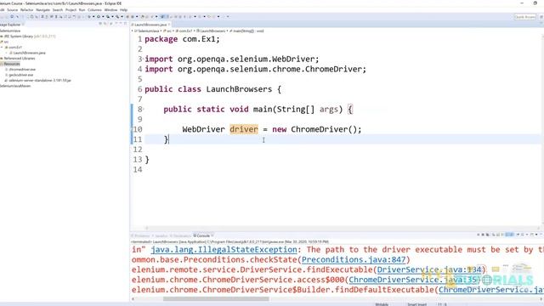Open the DriverService.java:134 stack link
Screen dimensions: 544x306
[x=429, y=269]
